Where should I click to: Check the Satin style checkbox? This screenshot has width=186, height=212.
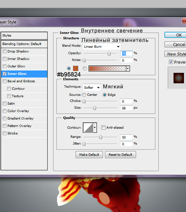coord(5,103)
